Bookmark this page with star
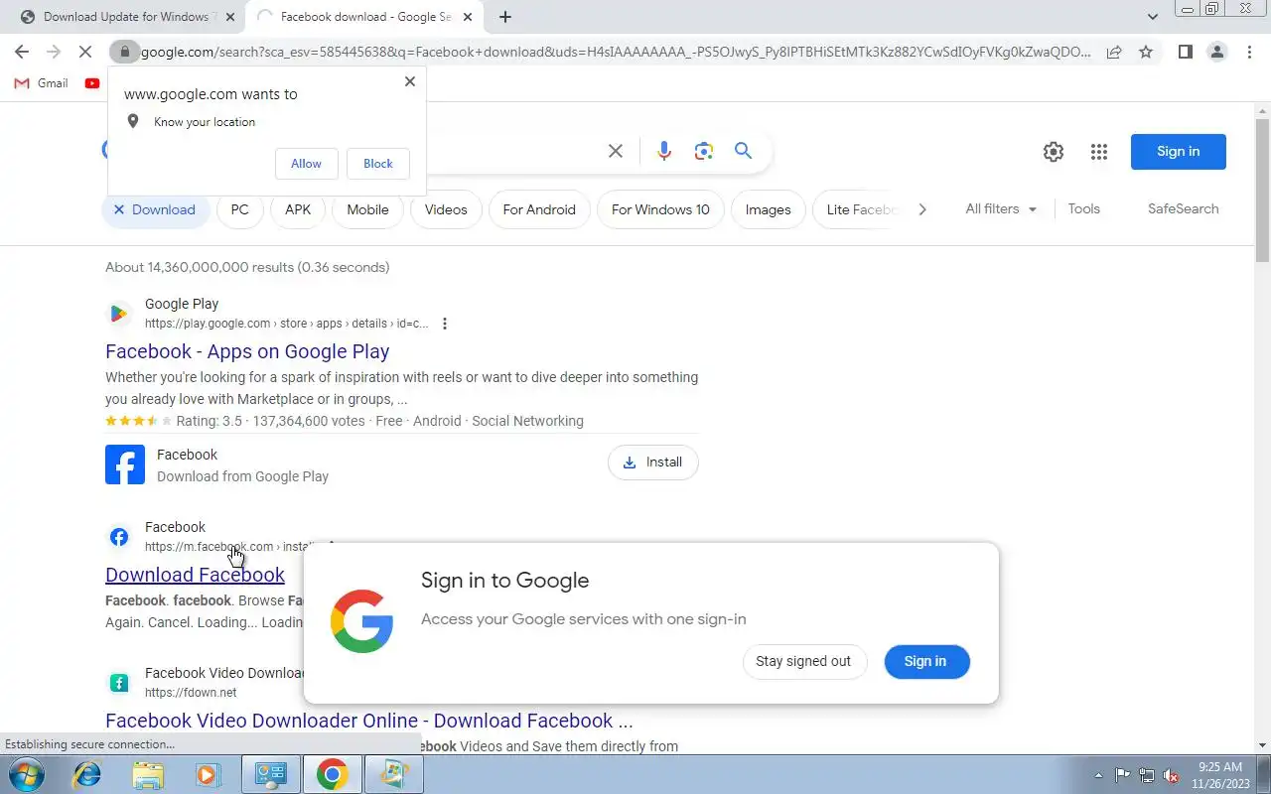This screenshot has width=1271, height=794. point(1146,52)
